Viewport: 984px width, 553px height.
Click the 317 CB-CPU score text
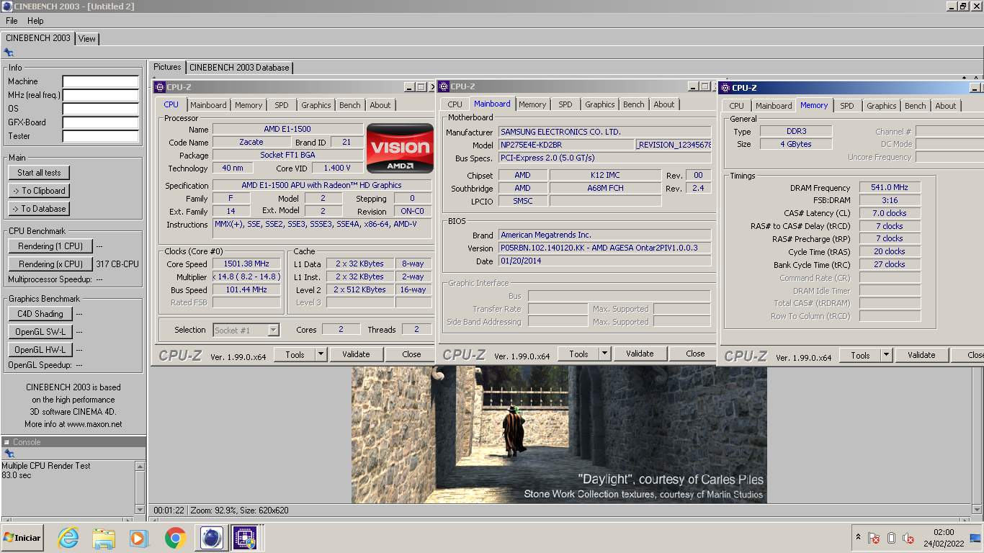pyautogui.click(x=117, y=264)
